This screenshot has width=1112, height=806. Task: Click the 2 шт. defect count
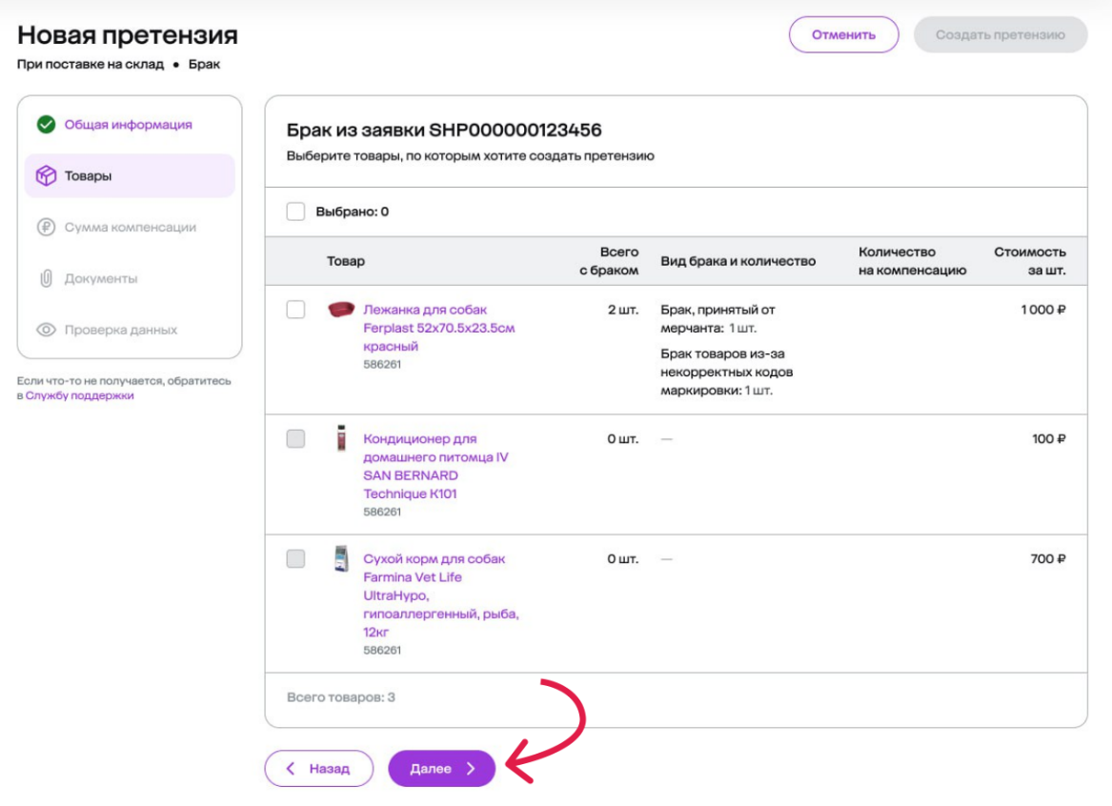coord(622,310)
